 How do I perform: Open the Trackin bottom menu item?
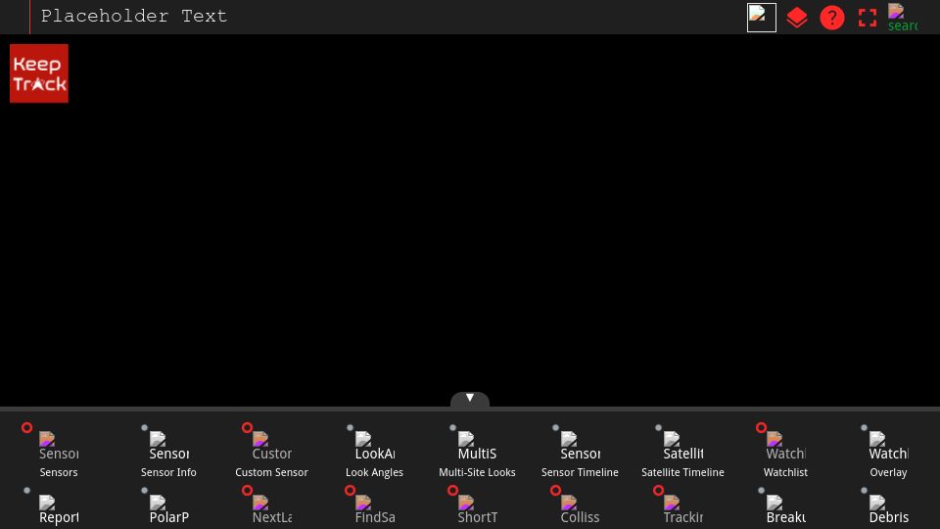point(682,508)
